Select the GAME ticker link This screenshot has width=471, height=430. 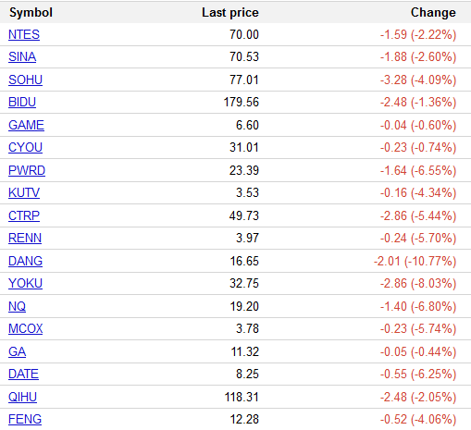pyautogui.click(x=26, y=125)
